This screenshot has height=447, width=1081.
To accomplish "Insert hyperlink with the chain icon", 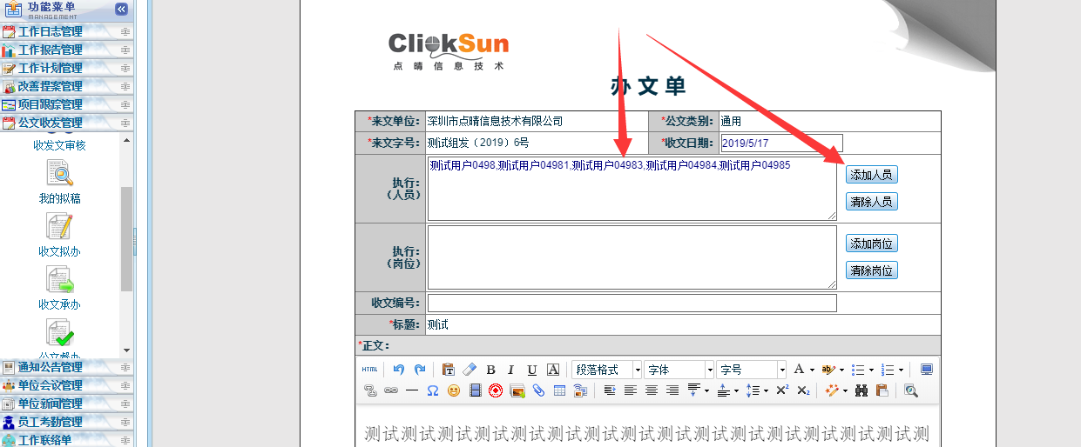I will (x=391, y=390).
